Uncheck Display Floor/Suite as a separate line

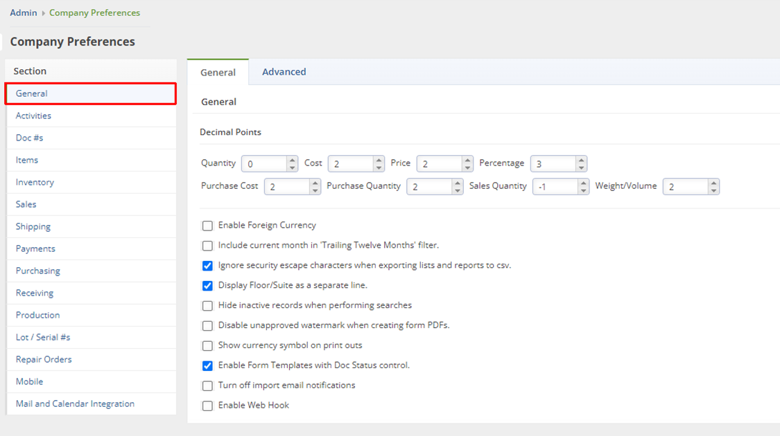click(207, 286)
